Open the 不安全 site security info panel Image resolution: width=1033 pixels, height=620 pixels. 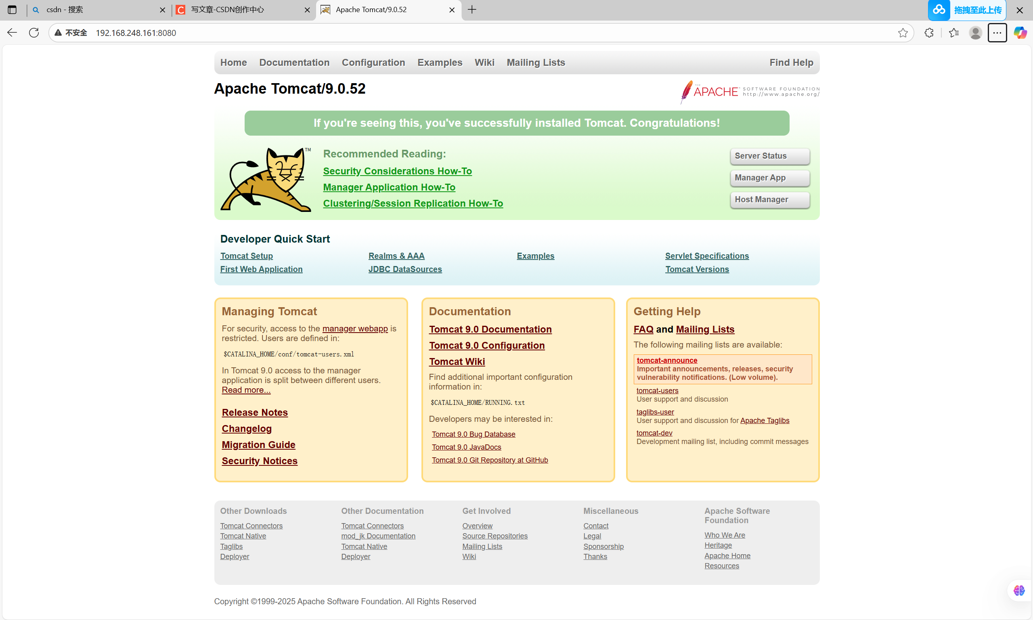(70, 33)
